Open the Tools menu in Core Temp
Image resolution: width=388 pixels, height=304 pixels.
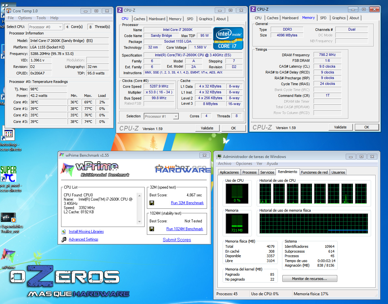pyautogui.click(x=41, y=18)
